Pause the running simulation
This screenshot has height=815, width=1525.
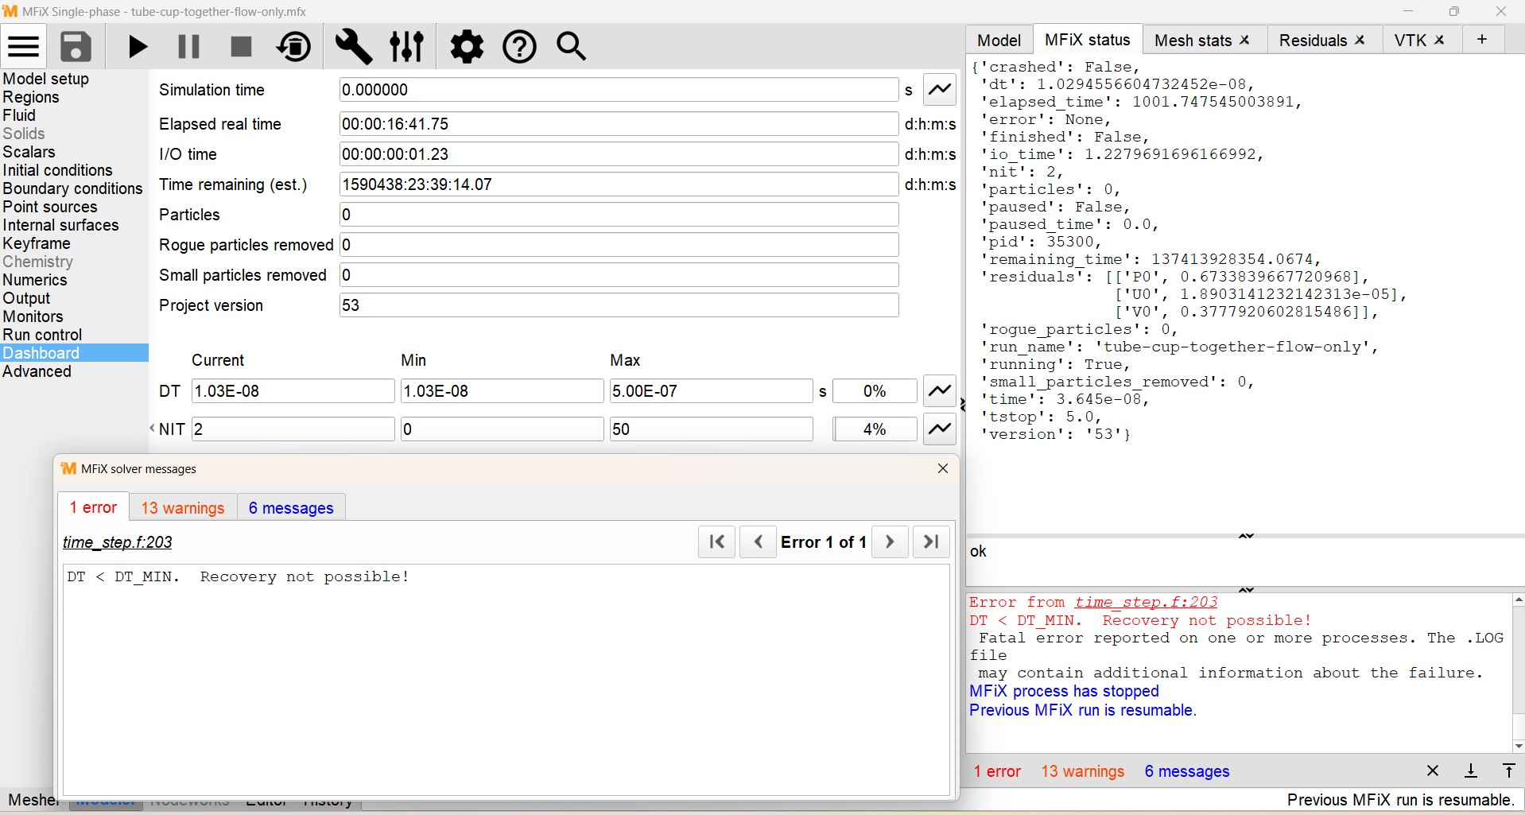point(188,47)
